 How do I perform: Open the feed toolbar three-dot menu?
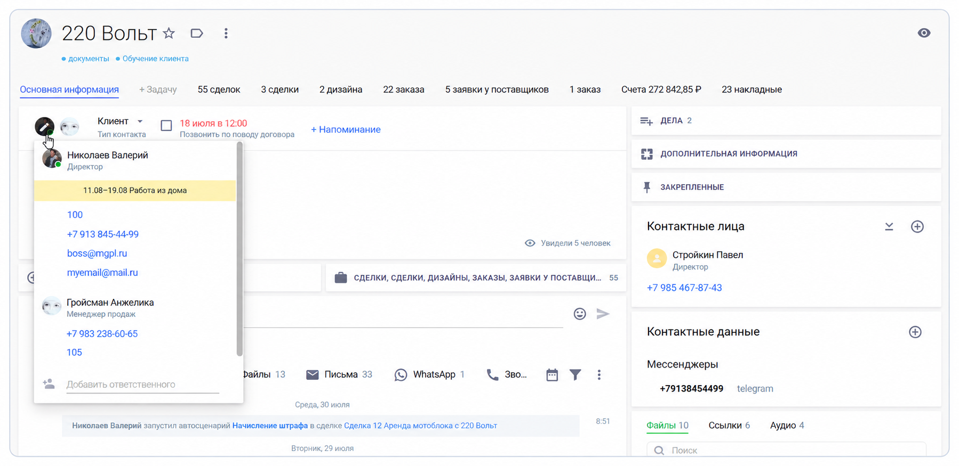click(x=599, y=375)
